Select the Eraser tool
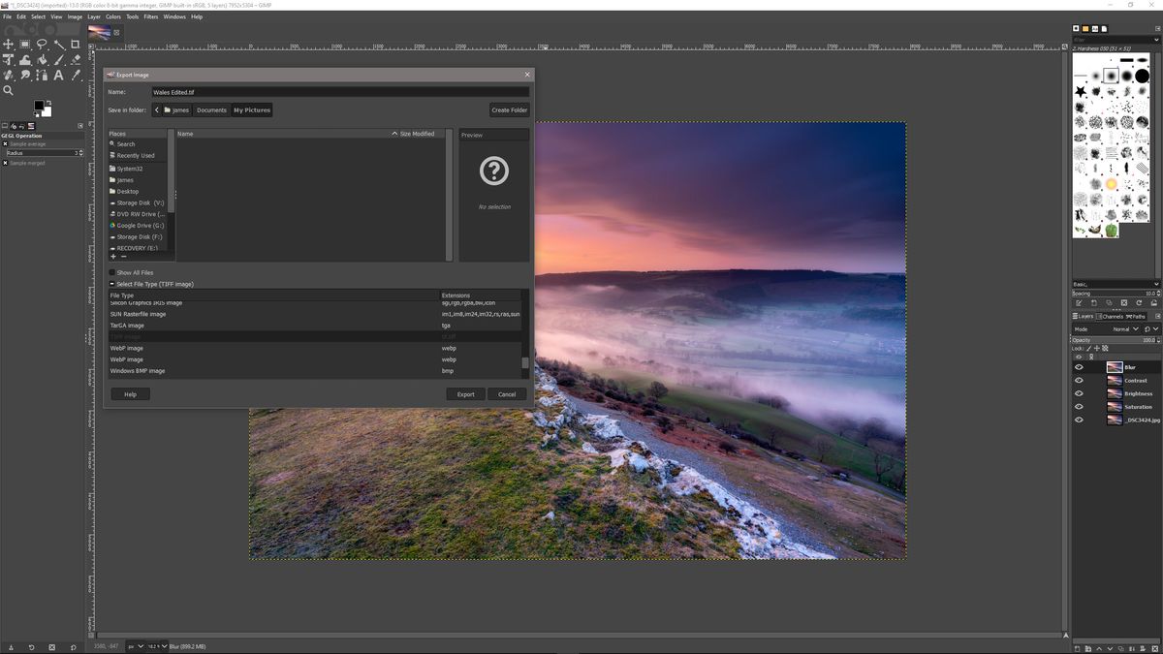The image size is (1163, 654). coord(78,60)
